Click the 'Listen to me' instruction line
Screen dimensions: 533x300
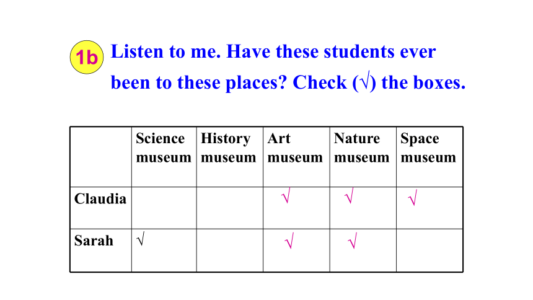coord(273,51)
